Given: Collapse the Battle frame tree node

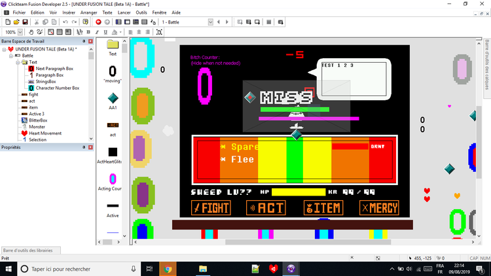Looking at the screenshot, I should (x=11, y=56).
